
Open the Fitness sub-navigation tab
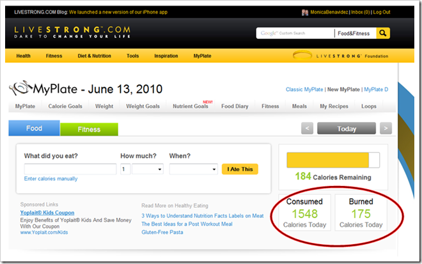270,106
